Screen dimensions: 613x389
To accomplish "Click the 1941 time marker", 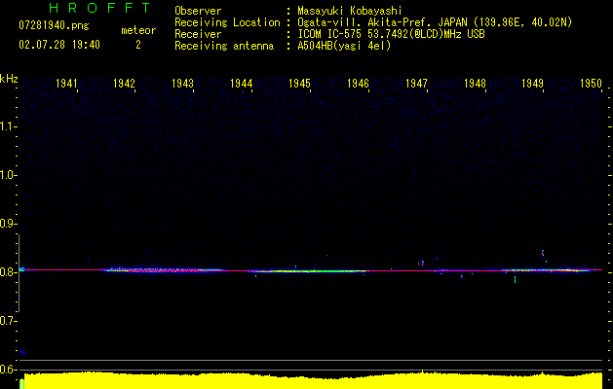I will [x=66, y=83].
